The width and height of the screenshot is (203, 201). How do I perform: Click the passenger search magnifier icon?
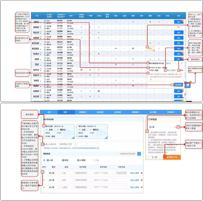[x=139, y=154]
